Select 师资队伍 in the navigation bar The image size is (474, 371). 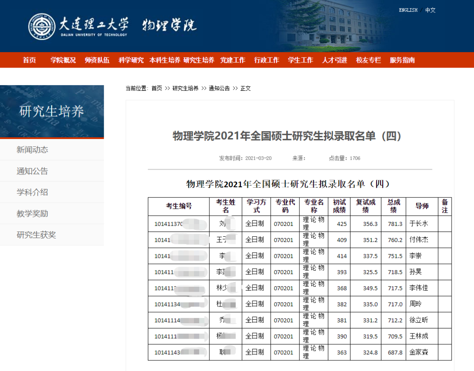pyautogui.click(x=97, y=60)
